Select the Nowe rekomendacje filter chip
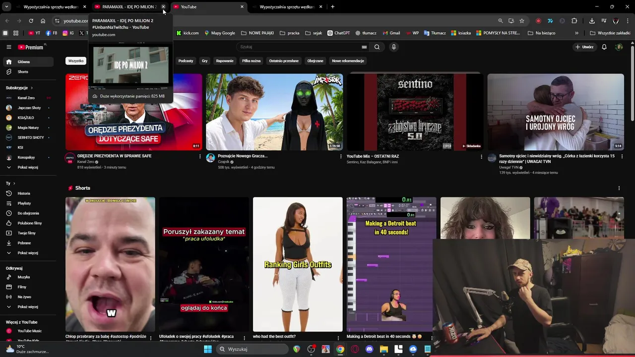 coord(348,61)
